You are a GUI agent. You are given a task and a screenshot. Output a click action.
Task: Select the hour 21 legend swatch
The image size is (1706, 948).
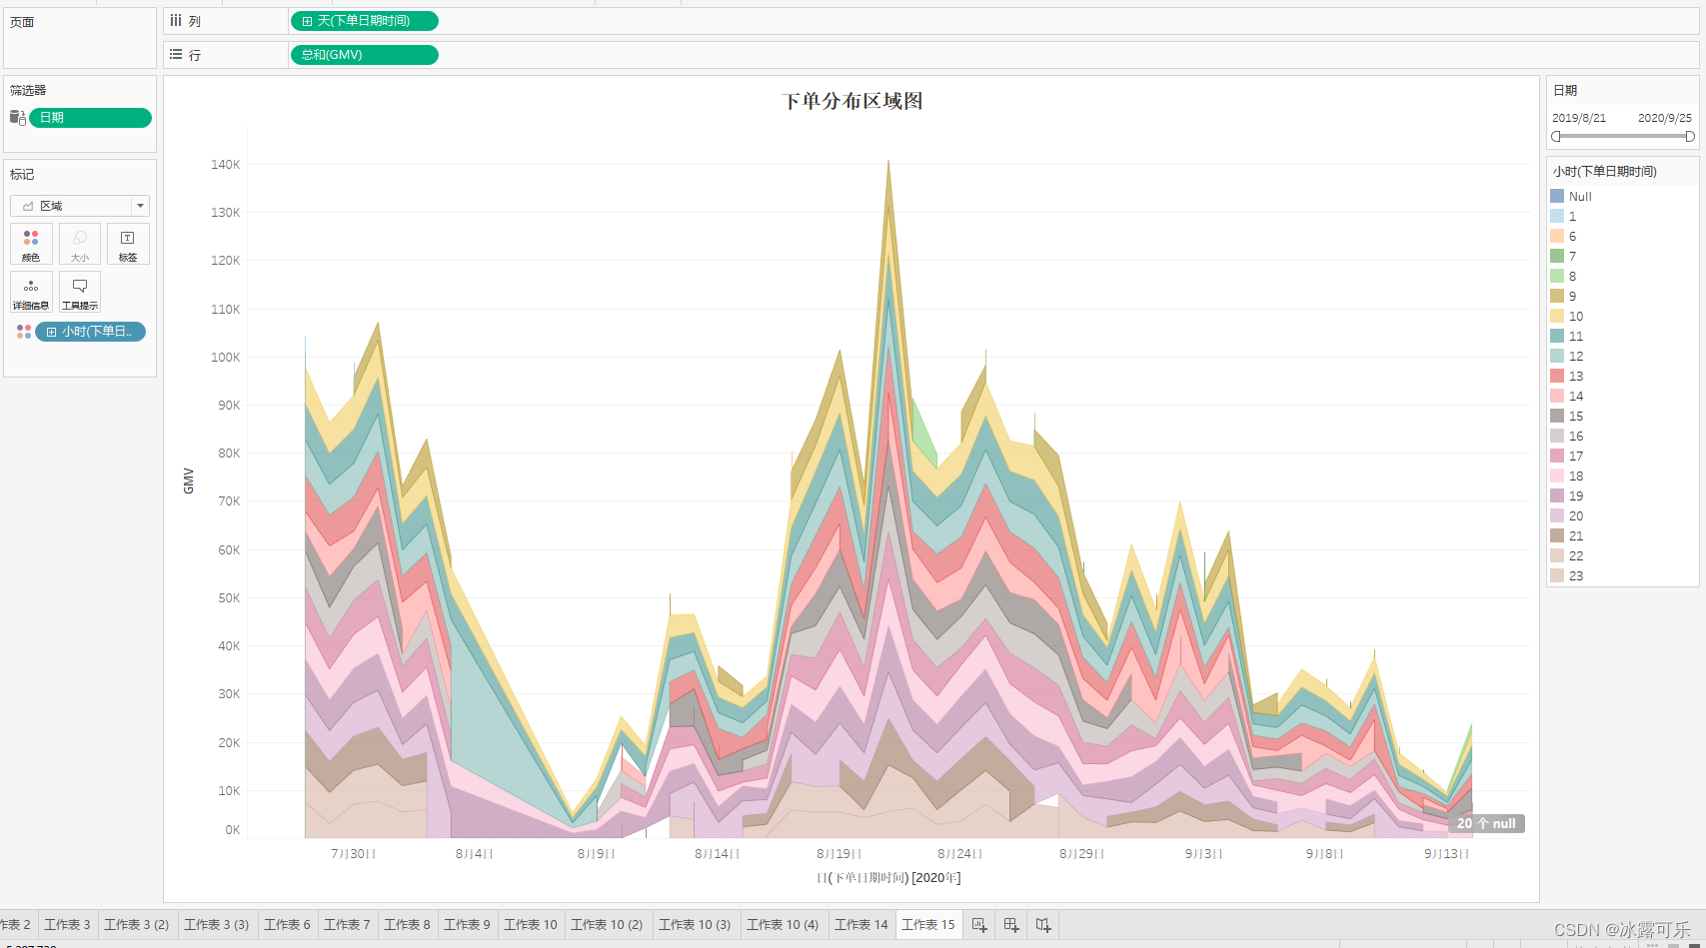pyautogui.click(x=1557, y=535)
